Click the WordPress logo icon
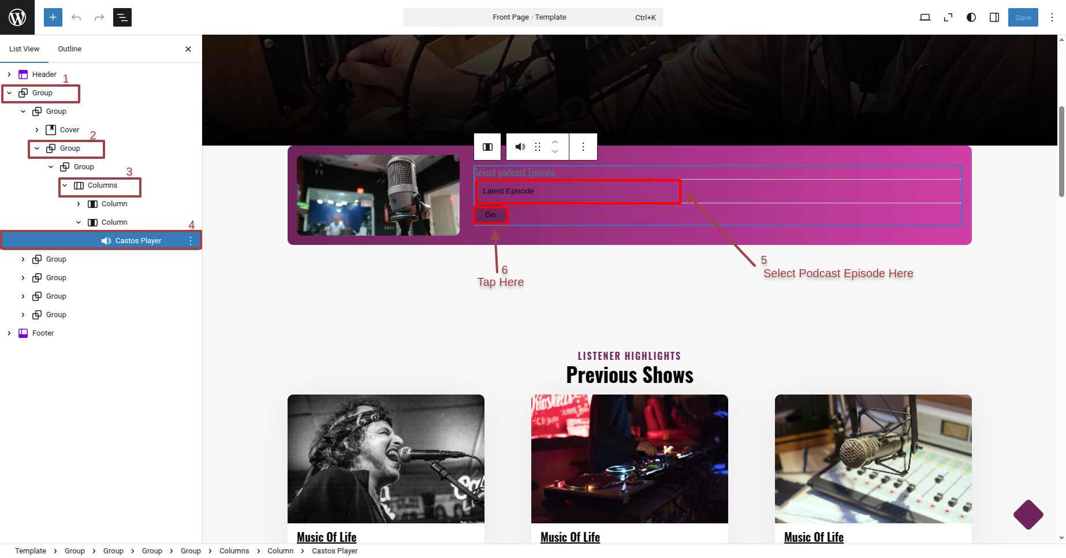1066x558 pixels. click(17, 17)
